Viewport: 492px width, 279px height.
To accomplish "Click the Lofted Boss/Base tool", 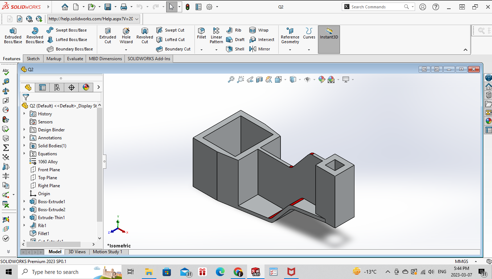I will click(67, 40).
